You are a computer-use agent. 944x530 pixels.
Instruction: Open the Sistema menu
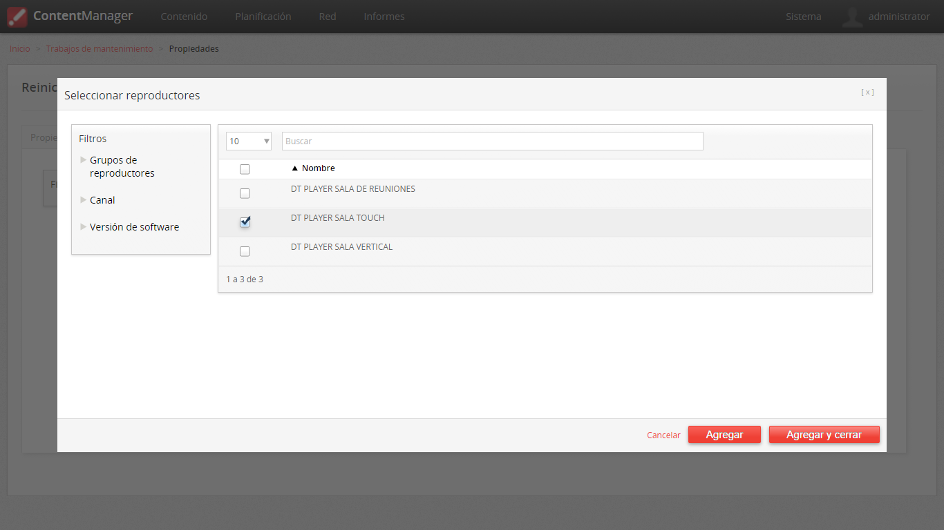point(804,17)
